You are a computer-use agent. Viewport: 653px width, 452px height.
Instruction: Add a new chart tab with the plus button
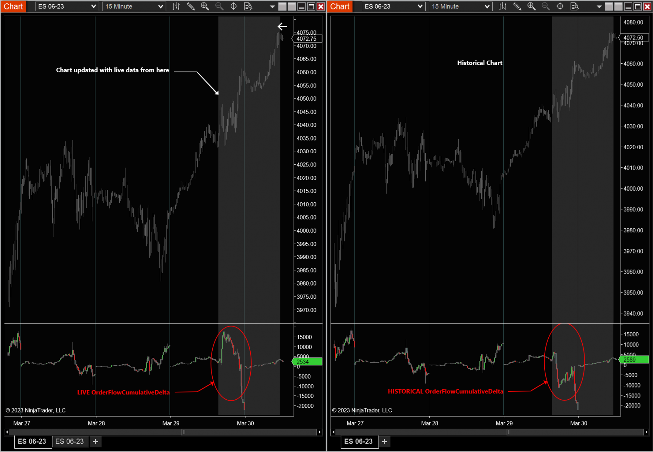tap(95, 441)
